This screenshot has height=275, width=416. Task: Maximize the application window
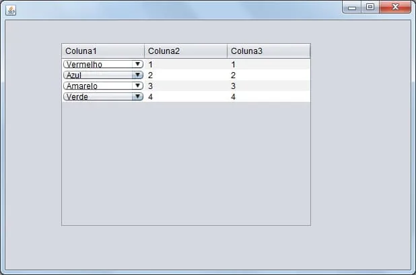pos(370,7)
